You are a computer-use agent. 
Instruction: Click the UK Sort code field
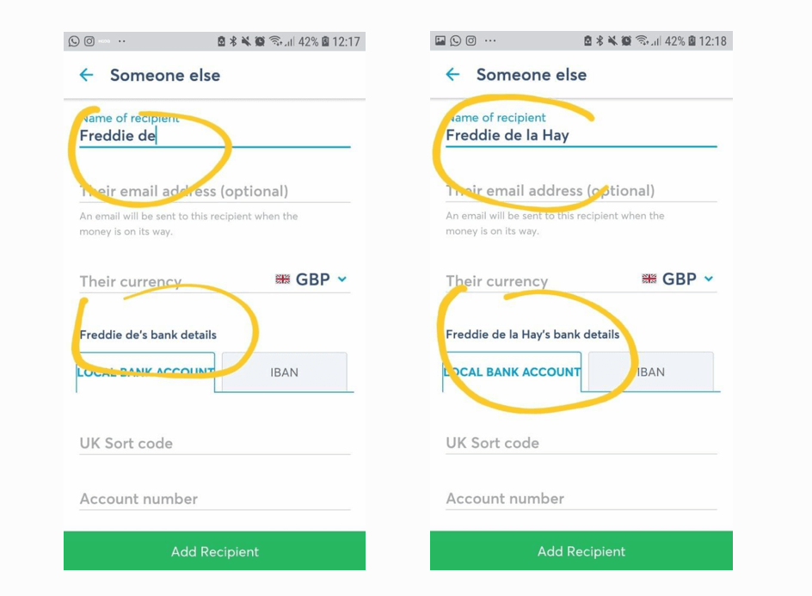[172, 443]
